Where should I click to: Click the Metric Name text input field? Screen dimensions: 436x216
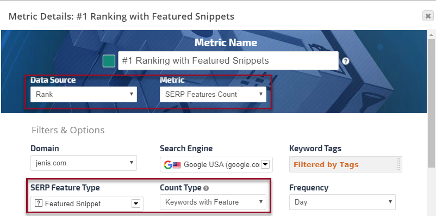tap(228, 61)
